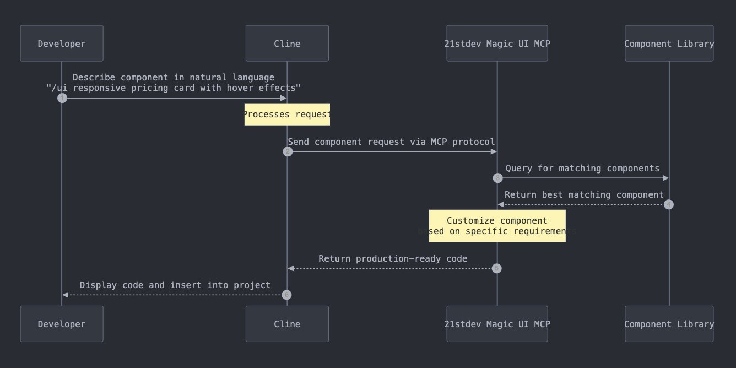The width and height of the screenshot is (736, 368).
Task: Click the 'Query for matching components' message
Action: (582, 169)
